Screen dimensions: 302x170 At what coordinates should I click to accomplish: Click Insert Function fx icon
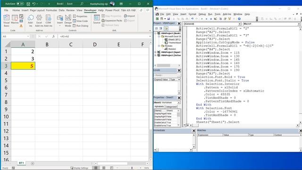(x=53, y=36)
